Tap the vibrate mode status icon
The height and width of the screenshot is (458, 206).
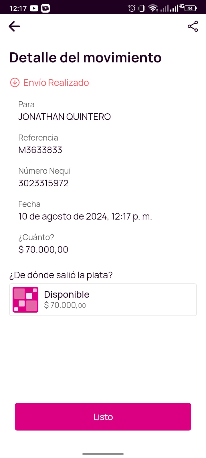142,8
